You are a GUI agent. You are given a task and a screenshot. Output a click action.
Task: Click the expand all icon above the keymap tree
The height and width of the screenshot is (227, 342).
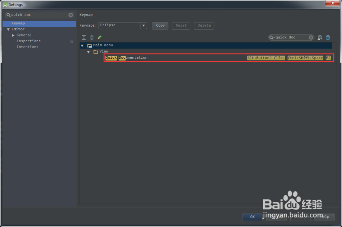(84, 37)
